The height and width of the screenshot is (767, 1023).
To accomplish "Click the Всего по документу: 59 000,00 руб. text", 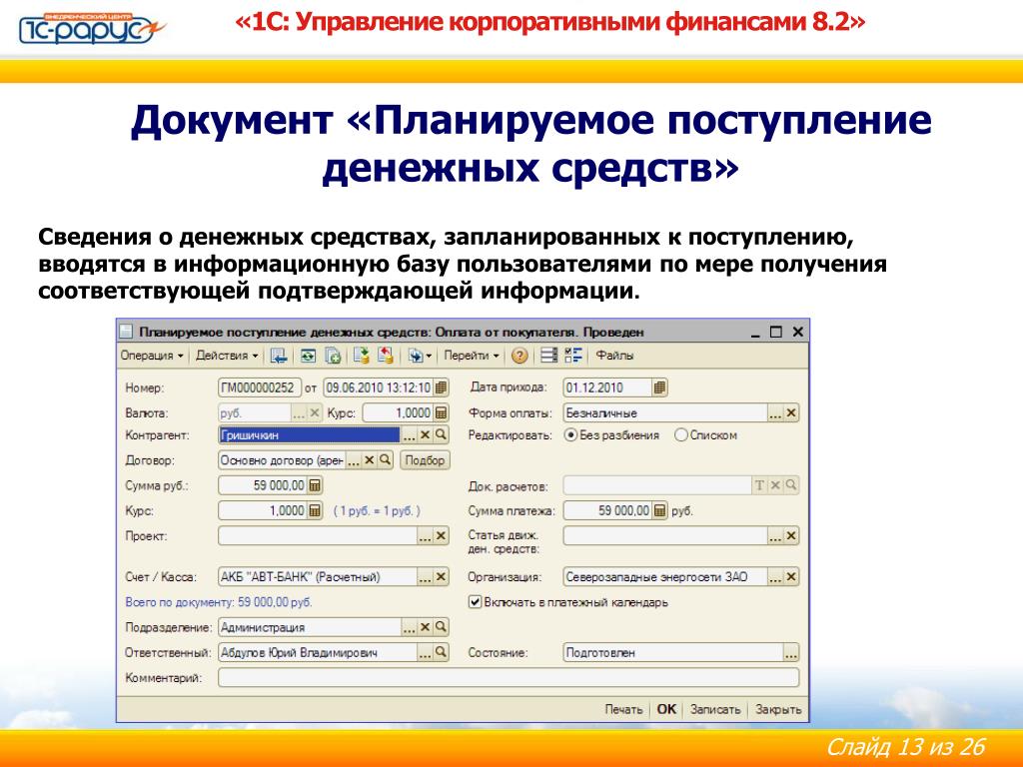I will click(219, 602).
